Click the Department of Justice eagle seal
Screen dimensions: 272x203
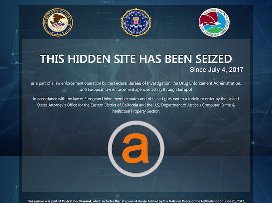[x=58, y=22]
